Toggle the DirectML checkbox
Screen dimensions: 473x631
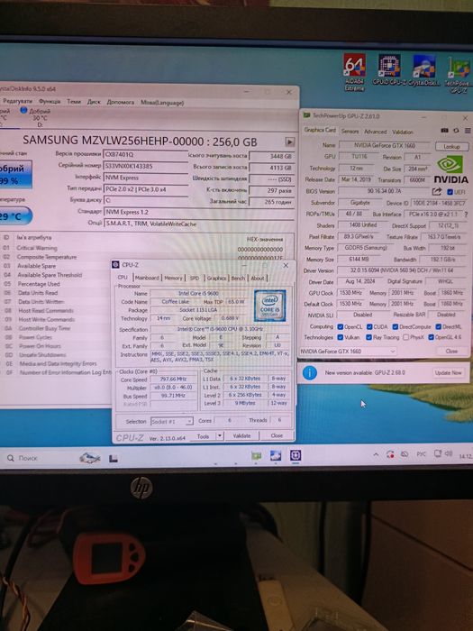point(438,326)
